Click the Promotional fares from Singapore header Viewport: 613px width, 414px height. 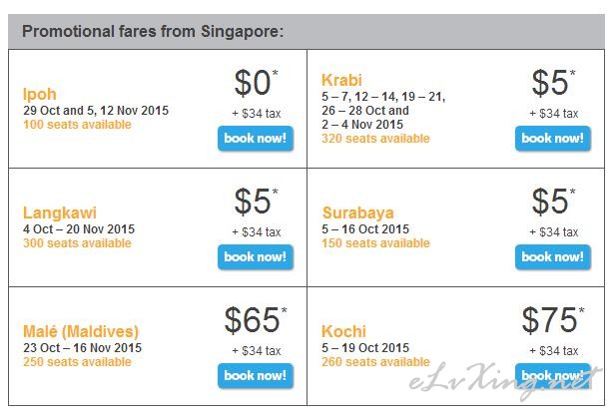click(x=153, y=31)
